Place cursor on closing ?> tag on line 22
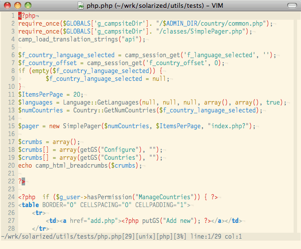 pyautogui.click(x=22, y=181)
